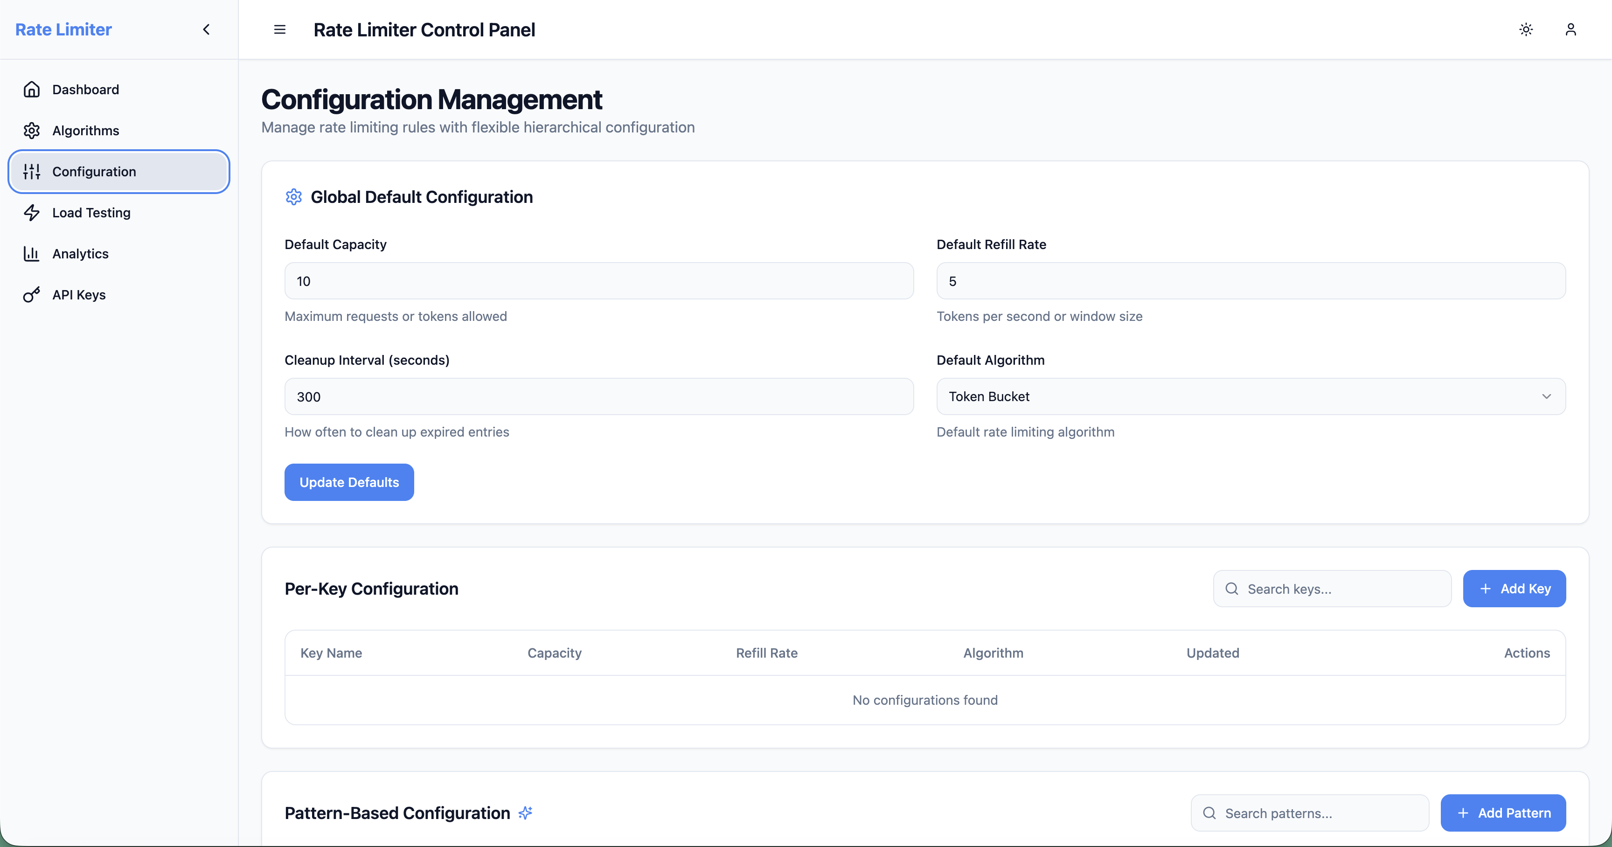
Task: Click the gear icon beside Global Default Configuration
Action: point(293,197)
